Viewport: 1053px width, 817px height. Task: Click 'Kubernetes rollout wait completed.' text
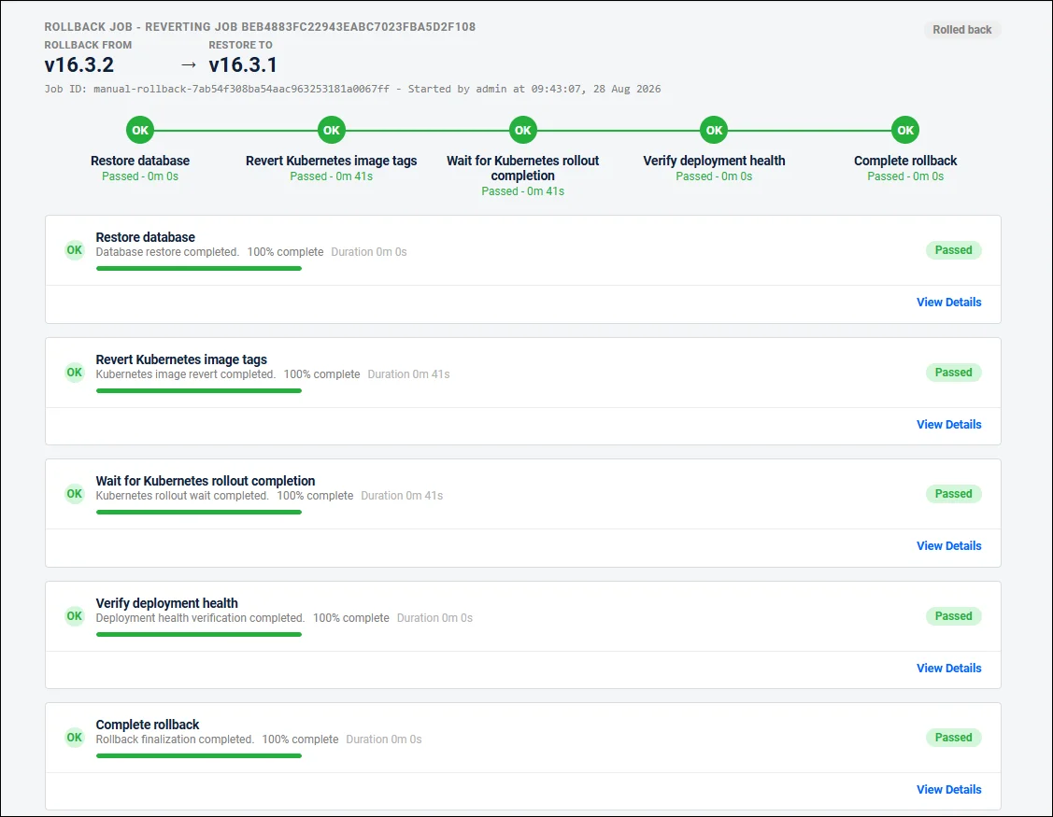pyautogui.click(x=182, y=496)
